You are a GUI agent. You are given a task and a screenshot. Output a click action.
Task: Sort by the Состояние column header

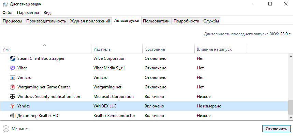pos(155,49)
